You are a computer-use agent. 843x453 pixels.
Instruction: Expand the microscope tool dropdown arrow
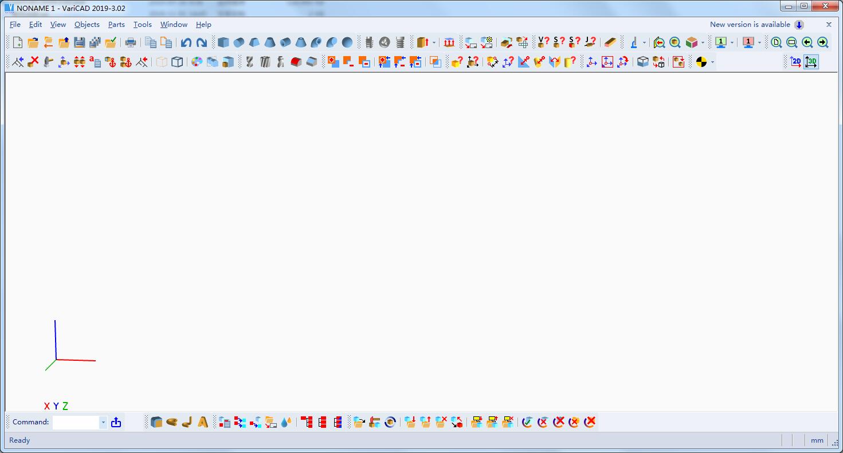click(x=644, y=42)
